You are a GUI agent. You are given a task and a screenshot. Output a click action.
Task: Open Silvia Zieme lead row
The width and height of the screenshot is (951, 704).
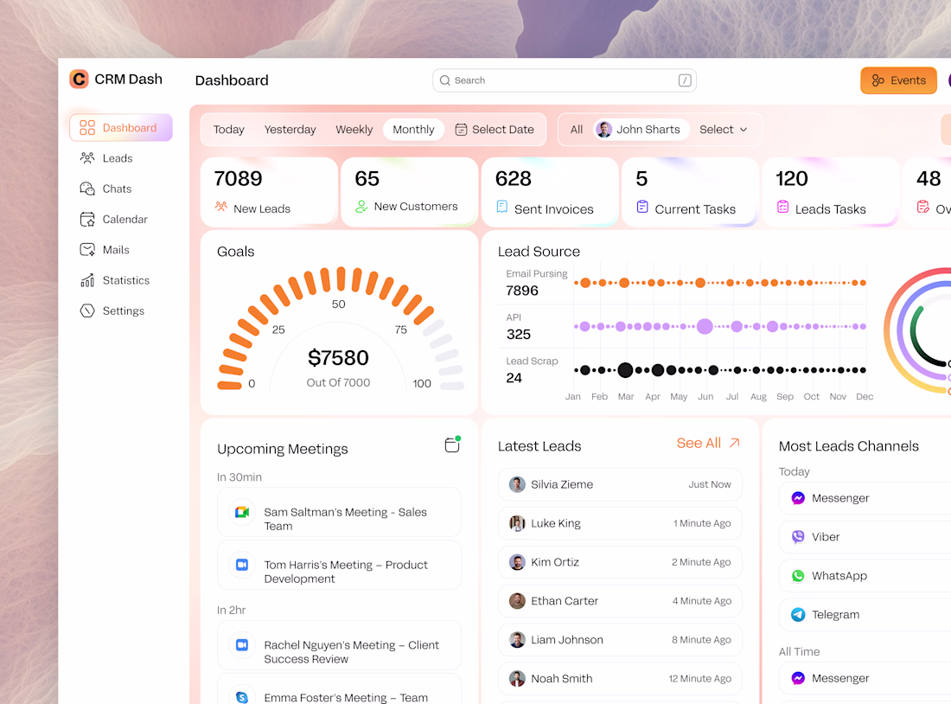620,484
